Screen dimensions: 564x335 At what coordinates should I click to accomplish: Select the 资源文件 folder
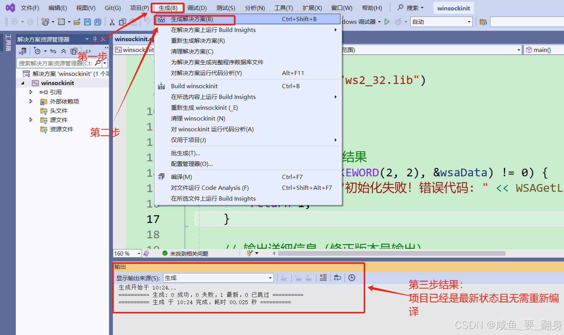(61, 129)
